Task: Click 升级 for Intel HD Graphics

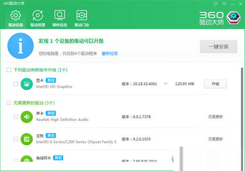Action: [x=216, y=84]
